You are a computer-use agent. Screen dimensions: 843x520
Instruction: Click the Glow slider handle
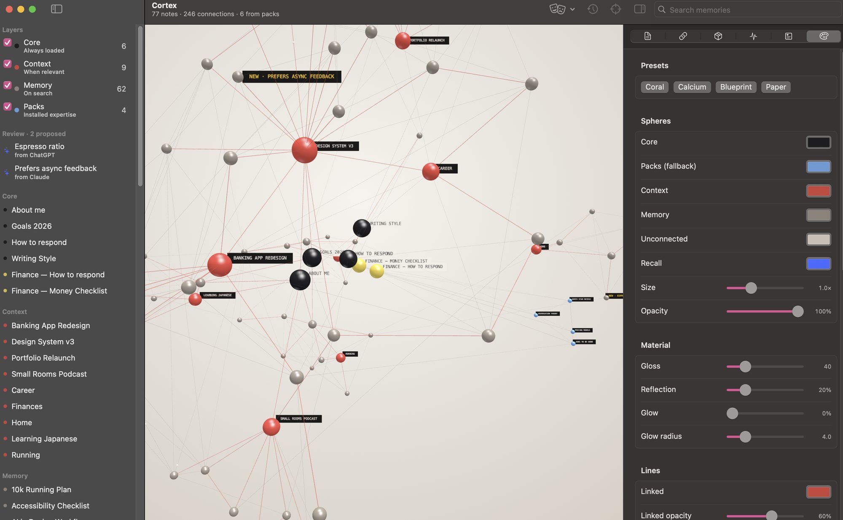coord(733,413)
